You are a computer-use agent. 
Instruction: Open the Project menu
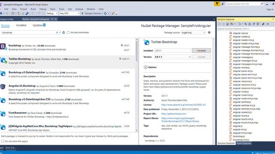[x=24, y=9]
